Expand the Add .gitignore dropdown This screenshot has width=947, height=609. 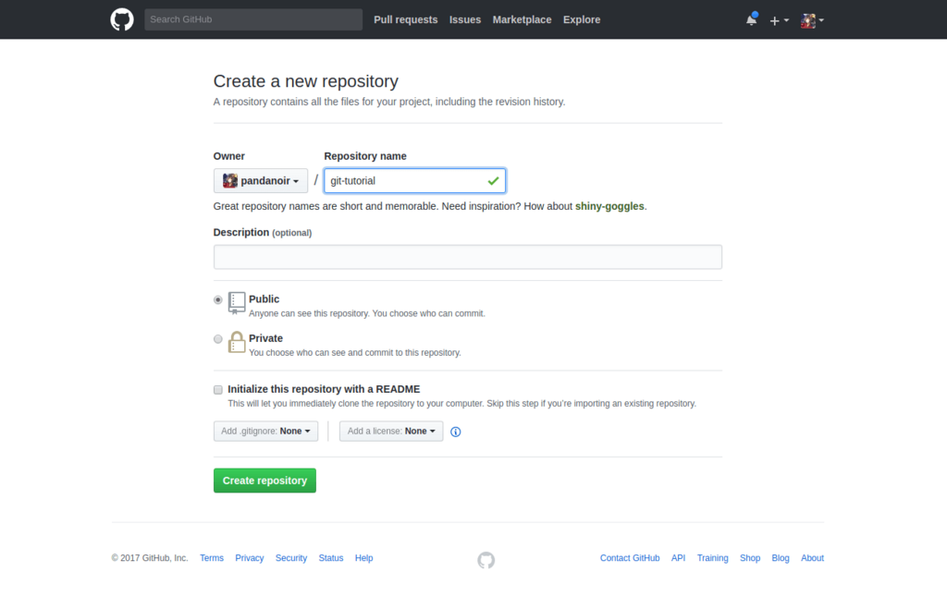[x=265, y=431]
